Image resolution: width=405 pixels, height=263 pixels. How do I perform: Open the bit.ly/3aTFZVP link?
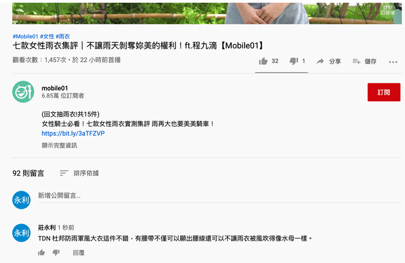[x=73, y=133]
